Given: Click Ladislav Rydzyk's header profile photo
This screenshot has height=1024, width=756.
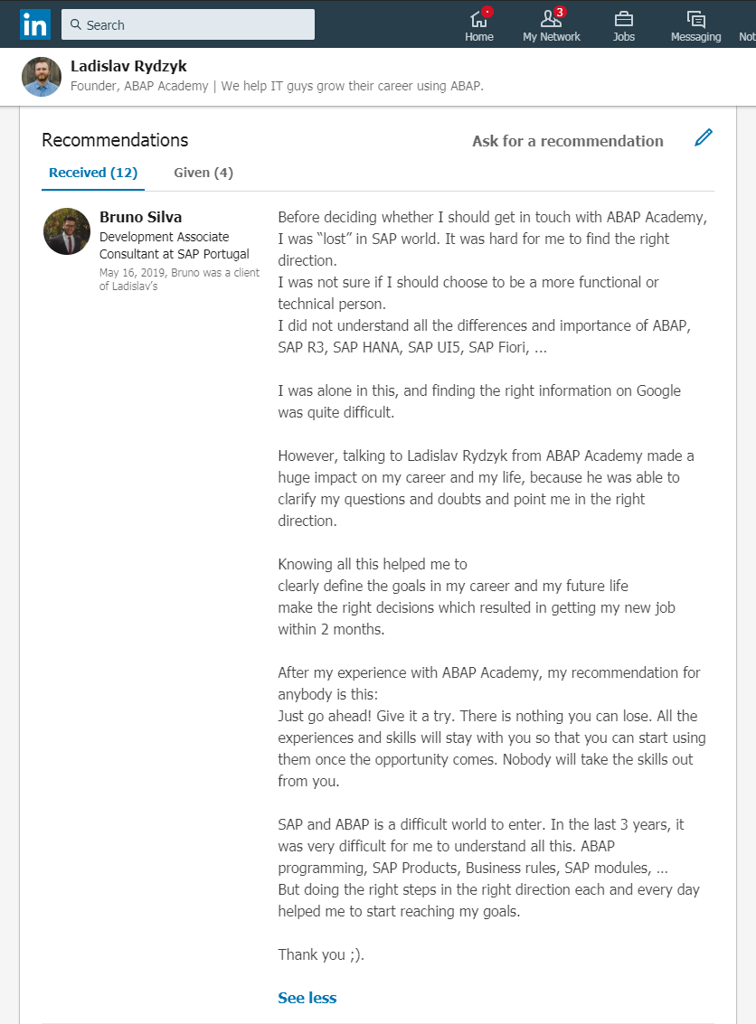Looking at the screenshot, I should click(x=42, y=77).
